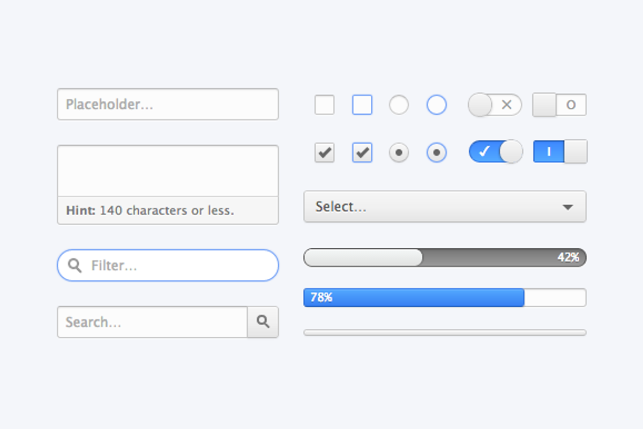
Task: Turn on the gray rounded toggle switch
Action: (x=495, y=105)
